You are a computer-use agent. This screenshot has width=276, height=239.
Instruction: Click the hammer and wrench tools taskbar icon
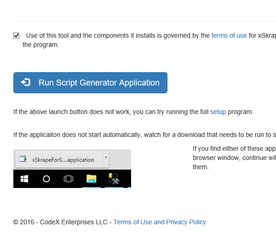(114, 179)
